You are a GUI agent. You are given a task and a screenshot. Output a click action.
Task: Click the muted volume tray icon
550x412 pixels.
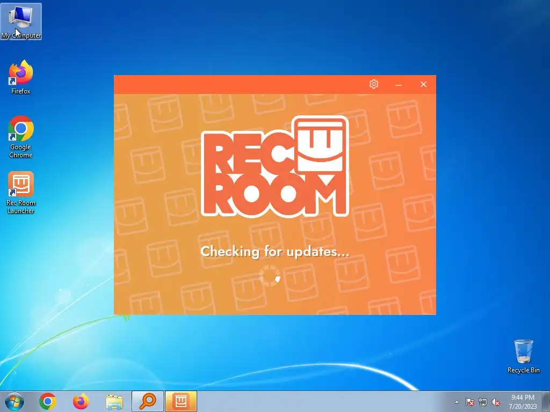[x=496, y=402]
